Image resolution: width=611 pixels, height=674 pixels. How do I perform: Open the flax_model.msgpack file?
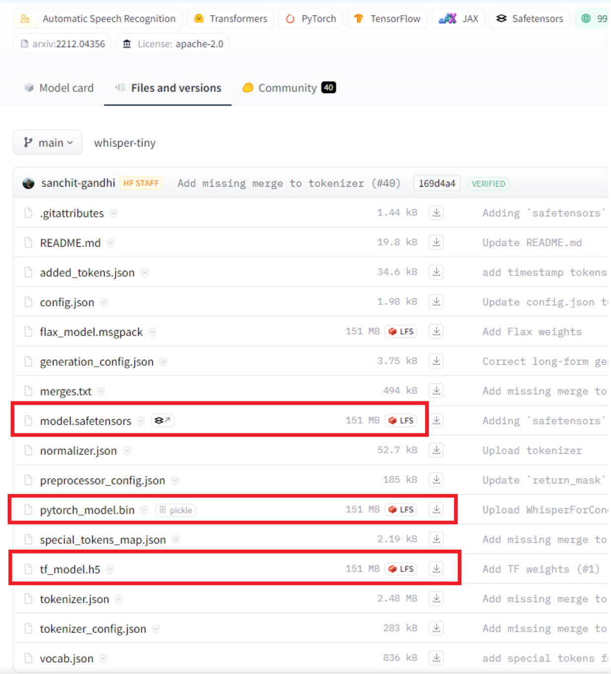(91, 332)
